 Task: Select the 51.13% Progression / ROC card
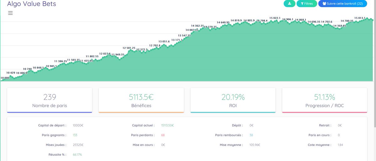(325, 100)
